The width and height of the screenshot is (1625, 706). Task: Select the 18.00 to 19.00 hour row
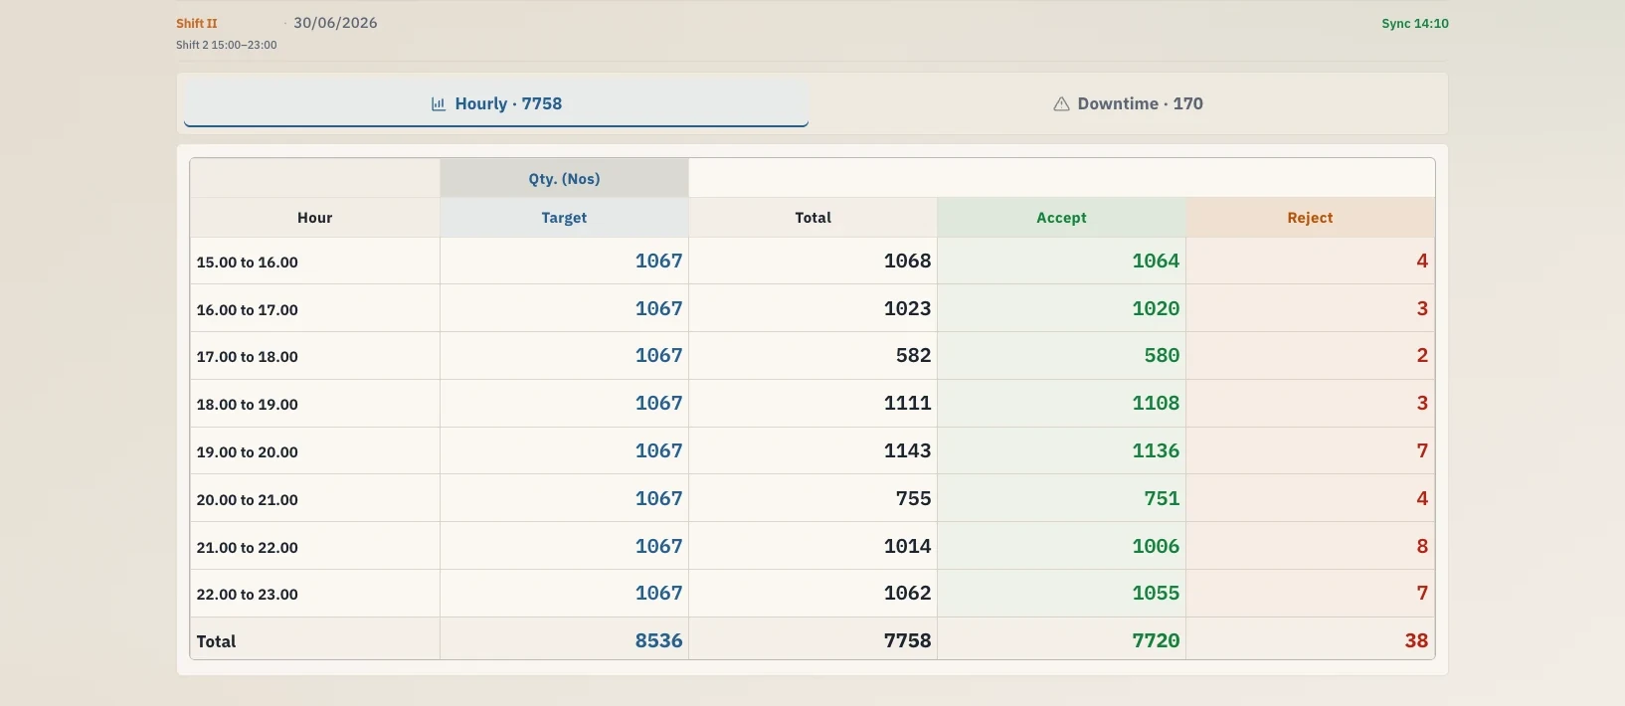click(x=812, y=404)
